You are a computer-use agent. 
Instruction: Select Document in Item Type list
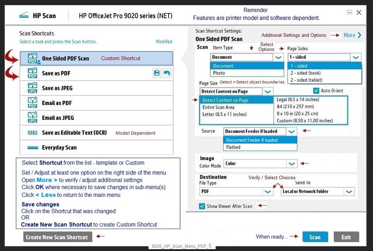coord(247,66)
